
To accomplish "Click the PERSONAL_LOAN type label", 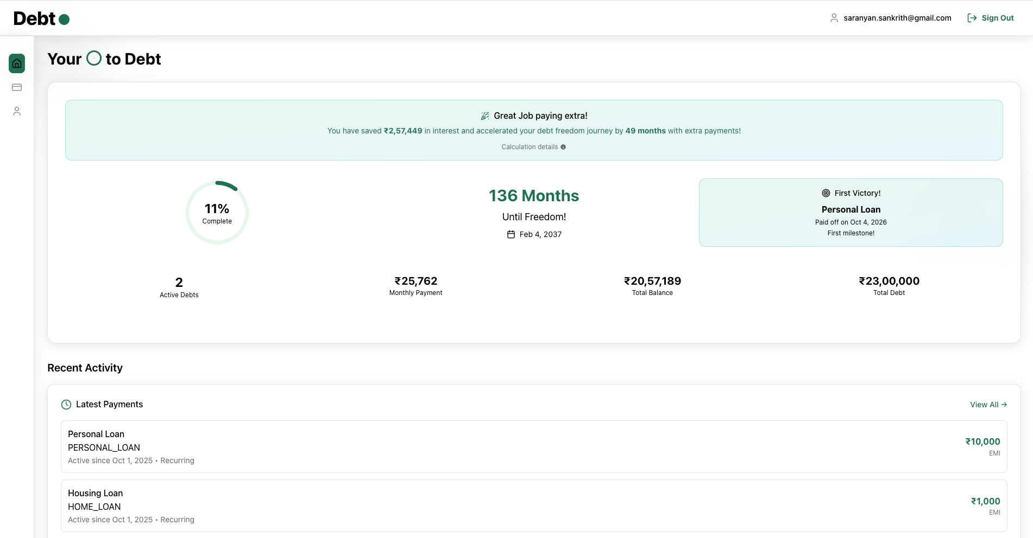I will (104, 447).
